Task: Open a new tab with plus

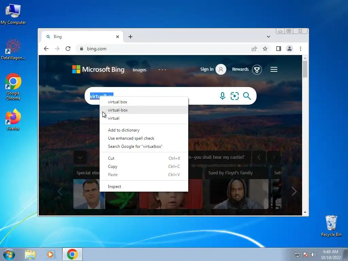Action: pos(130,37)
